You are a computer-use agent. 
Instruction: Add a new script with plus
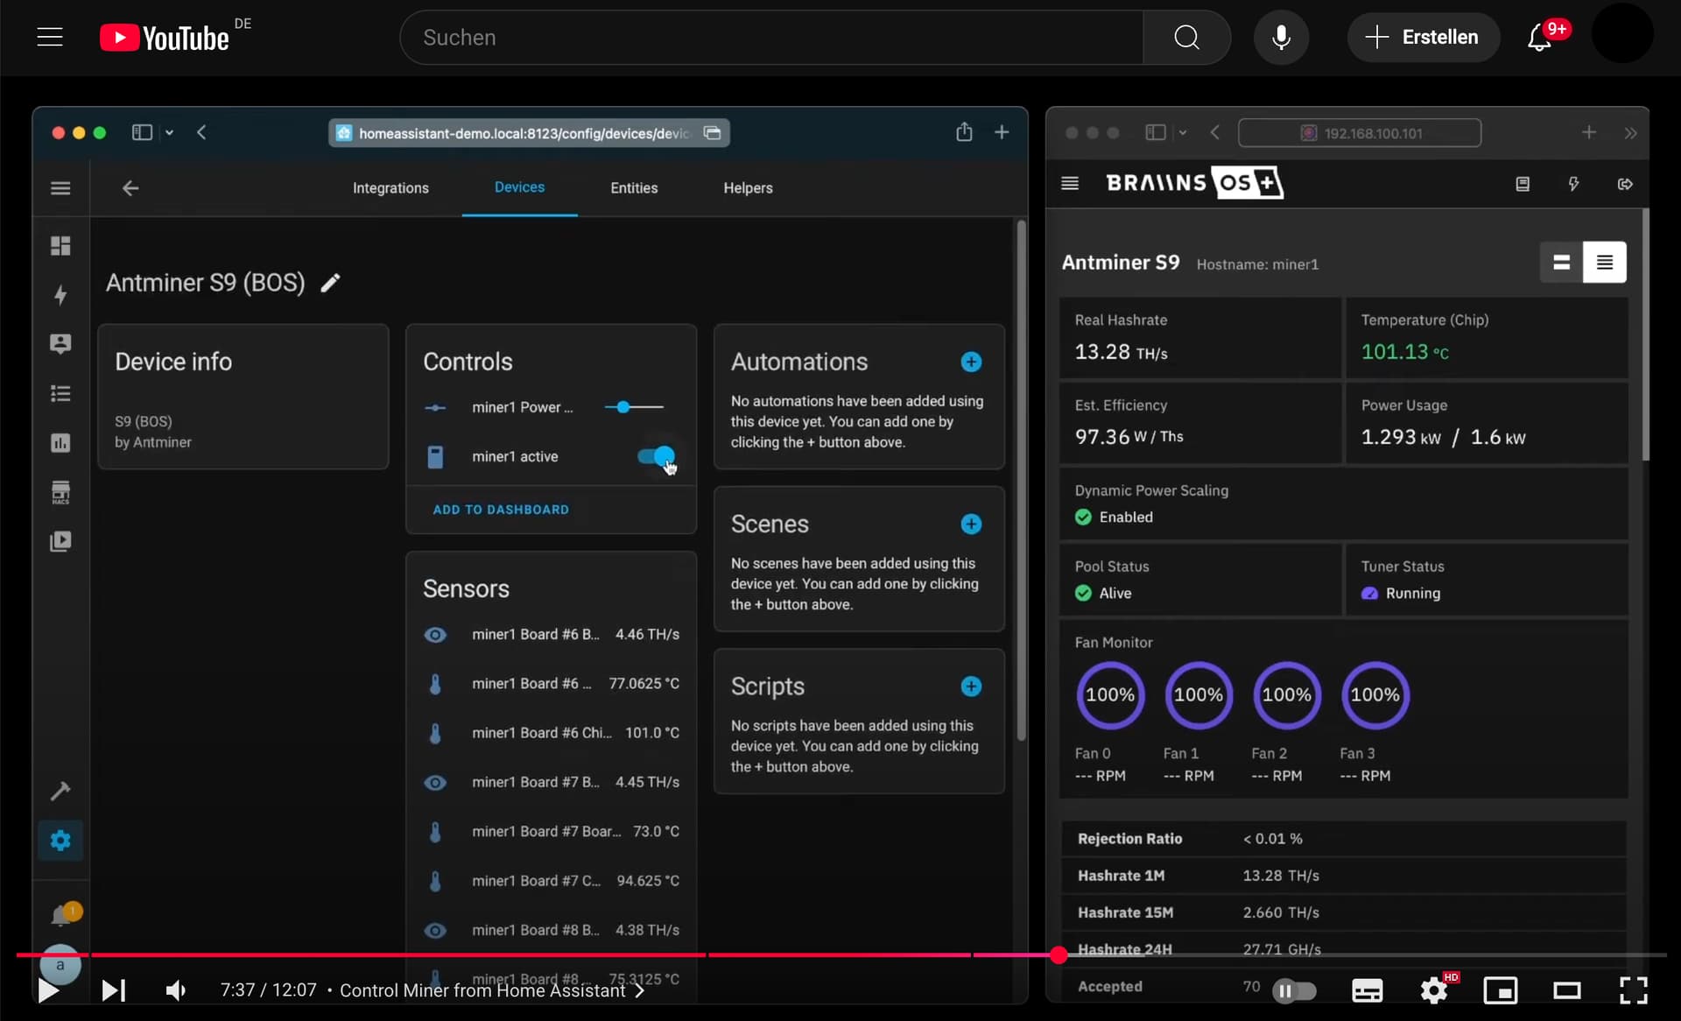coord(971,687)
